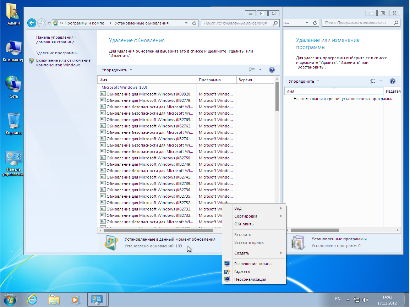Click vertical scrollbar thumb in updates list
The width and height of the screenshot is (410, 307).
(277, 97)
